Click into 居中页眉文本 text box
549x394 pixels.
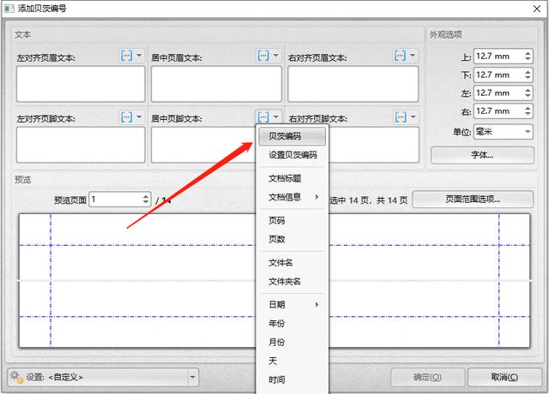[x=216, y=84]
